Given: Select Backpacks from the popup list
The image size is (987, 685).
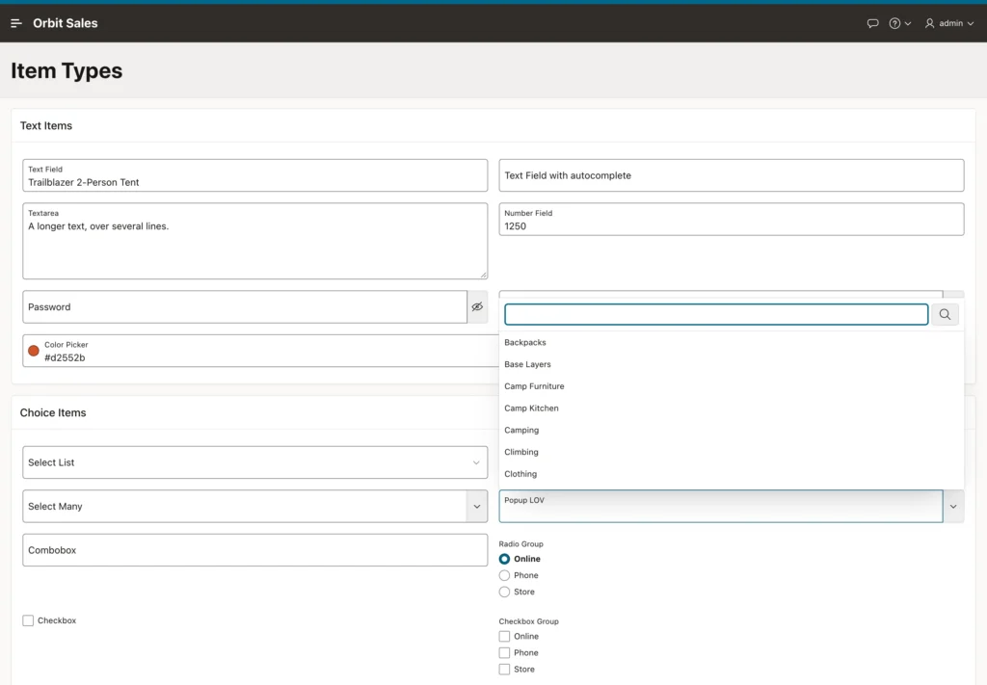Looking at the screenshot, I should [732, 342].
